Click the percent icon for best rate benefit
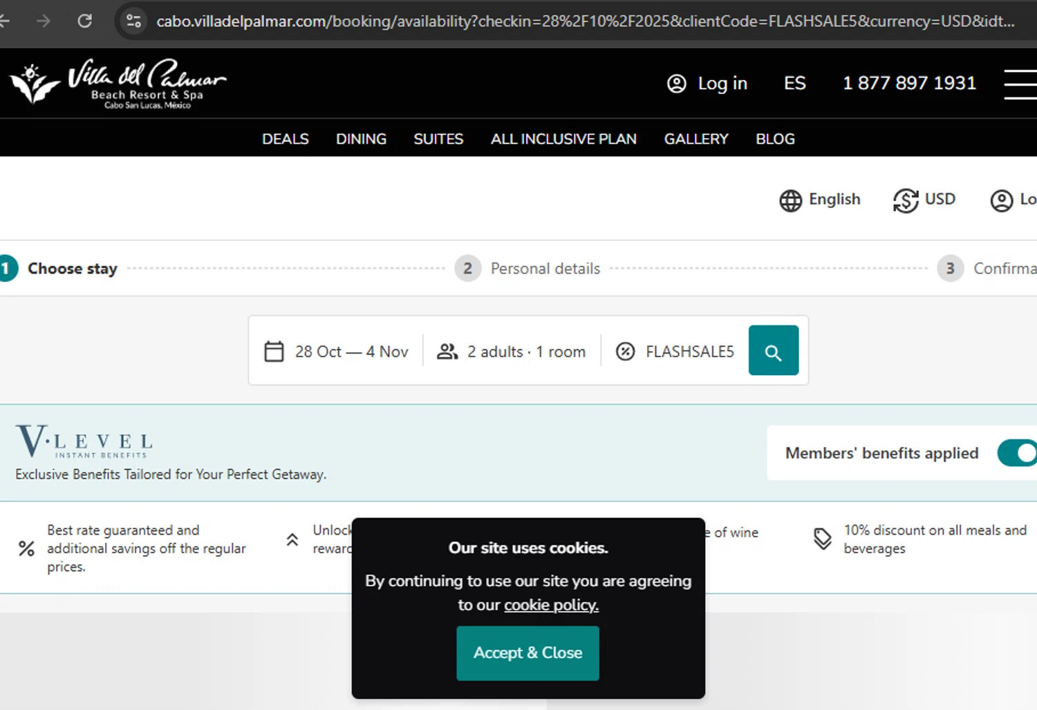The image size is (1037, 710). pyautogui.click(x=26, y=548)
